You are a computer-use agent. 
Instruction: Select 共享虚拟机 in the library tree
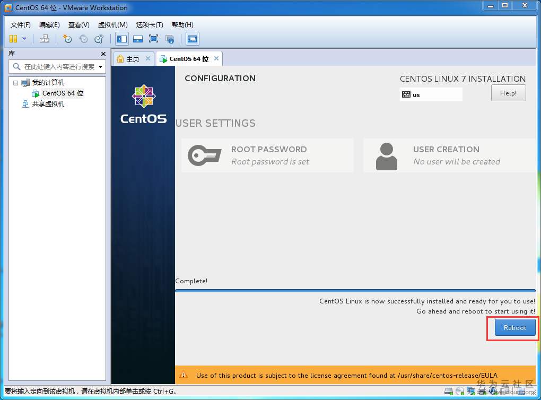pyautogui.click(x=48, y=104)
